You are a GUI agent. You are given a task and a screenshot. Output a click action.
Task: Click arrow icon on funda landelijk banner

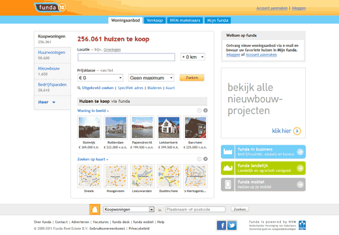tap(300, 168)
